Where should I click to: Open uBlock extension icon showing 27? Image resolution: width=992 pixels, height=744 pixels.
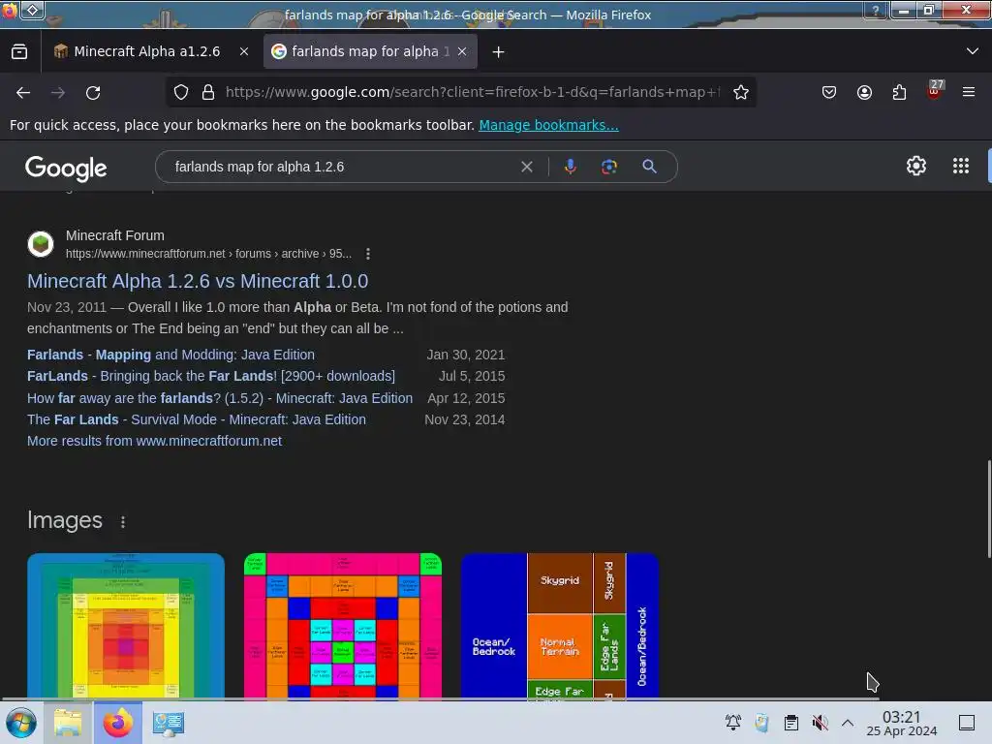[x=935, y=90]
